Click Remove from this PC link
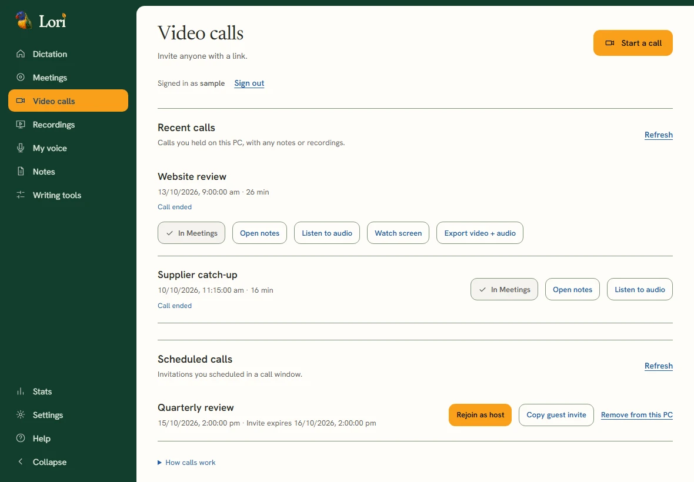Viewport: 694px width, 482px height. tap(637, 415)
